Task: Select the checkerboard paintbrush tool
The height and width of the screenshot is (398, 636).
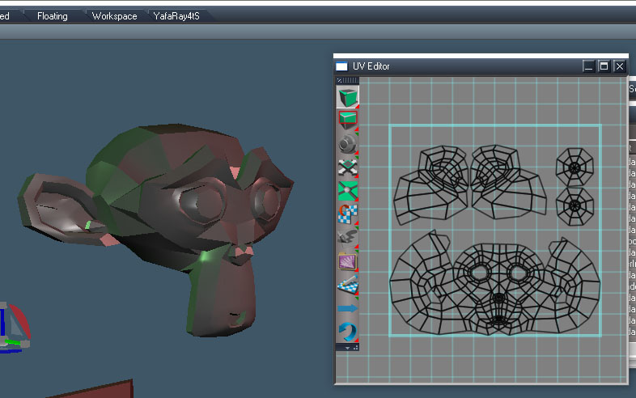Action: coord(348,285)
